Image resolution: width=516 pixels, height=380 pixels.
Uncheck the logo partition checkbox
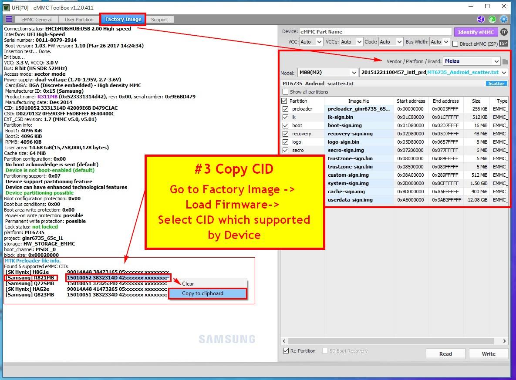click(x=285, y=142)
